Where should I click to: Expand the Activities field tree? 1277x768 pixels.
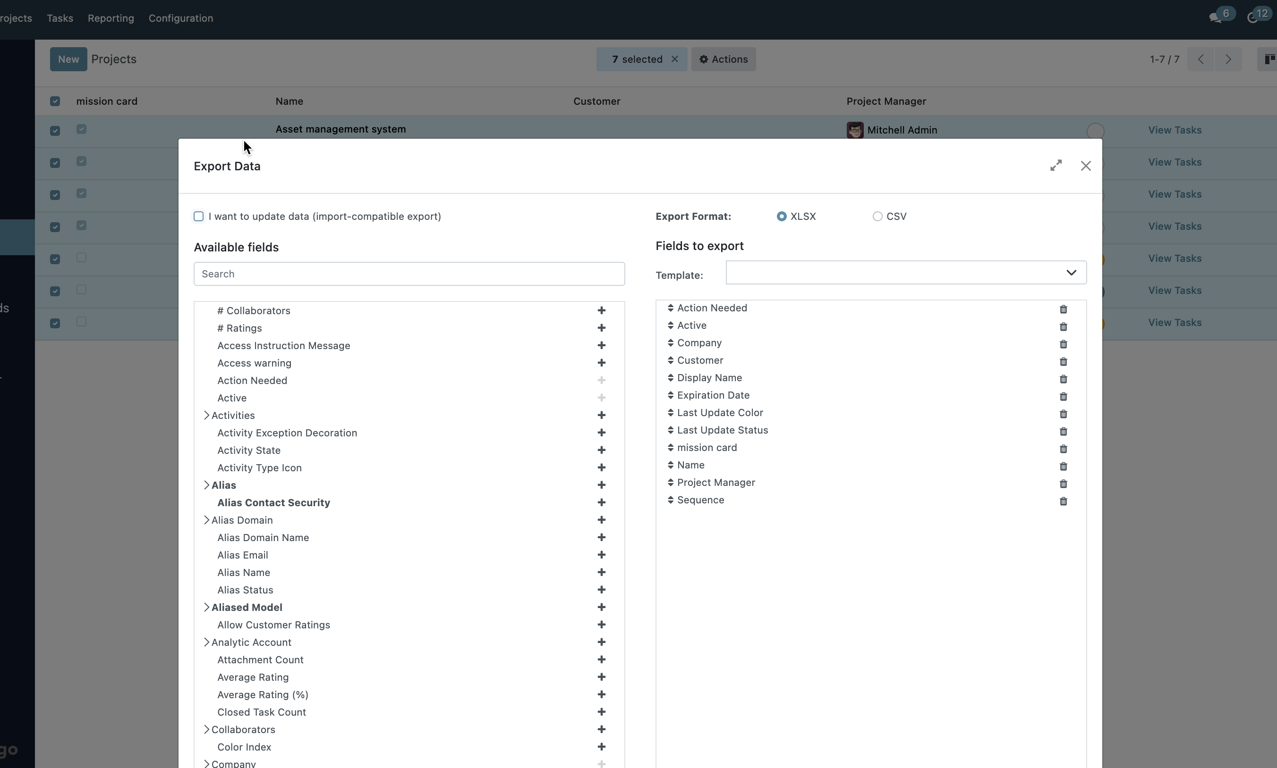(206, 416)
